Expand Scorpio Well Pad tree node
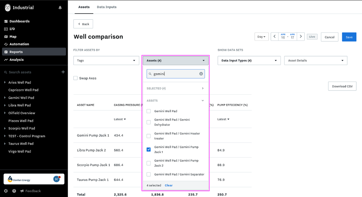This screenshot has height=197, width=362. [x=5, y=128]
